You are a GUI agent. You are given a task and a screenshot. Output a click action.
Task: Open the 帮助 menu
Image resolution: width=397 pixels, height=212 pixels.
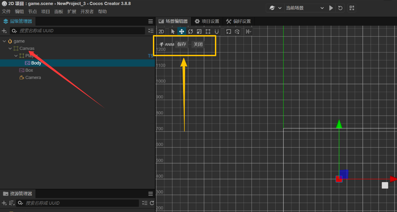coord(102,12)
